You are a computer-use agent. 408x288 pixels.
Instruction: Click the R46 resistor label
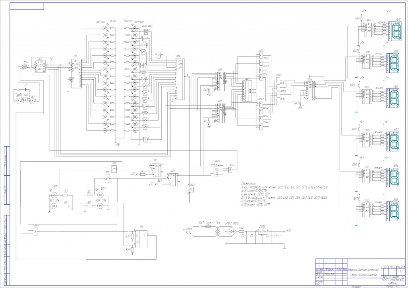pos(357,18)
